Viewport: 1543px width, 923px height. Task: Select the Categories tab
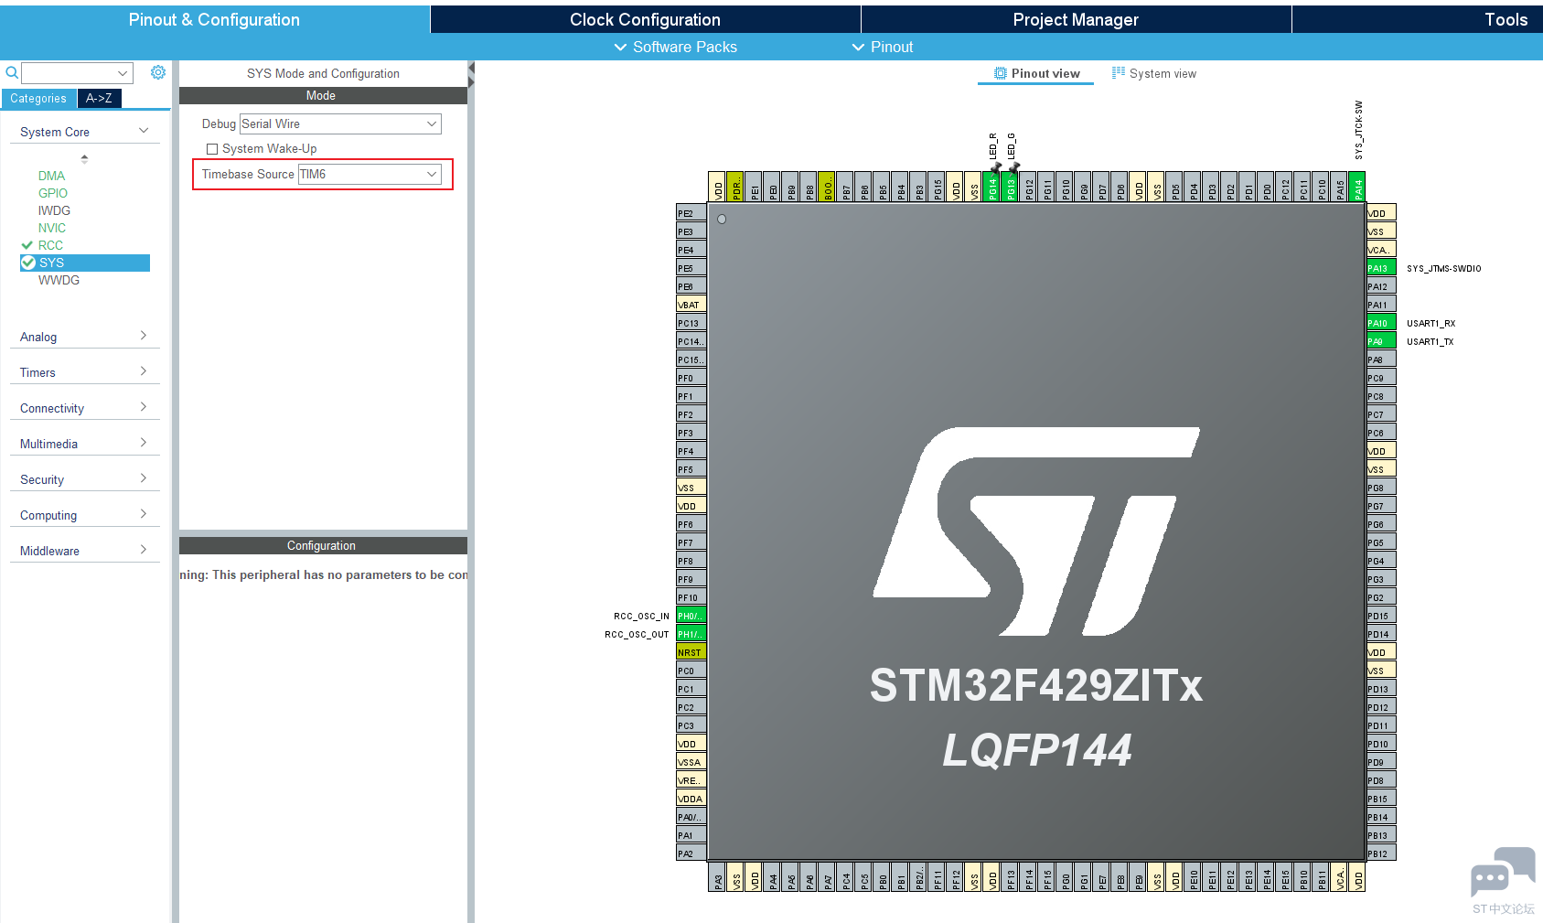38,99
